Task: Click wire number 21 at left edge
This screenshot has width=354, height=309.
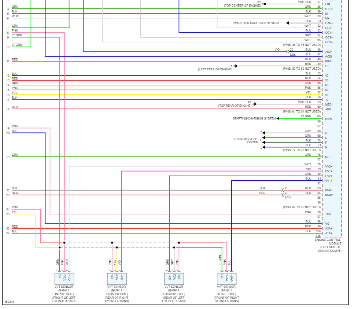Action: [8, 157]
